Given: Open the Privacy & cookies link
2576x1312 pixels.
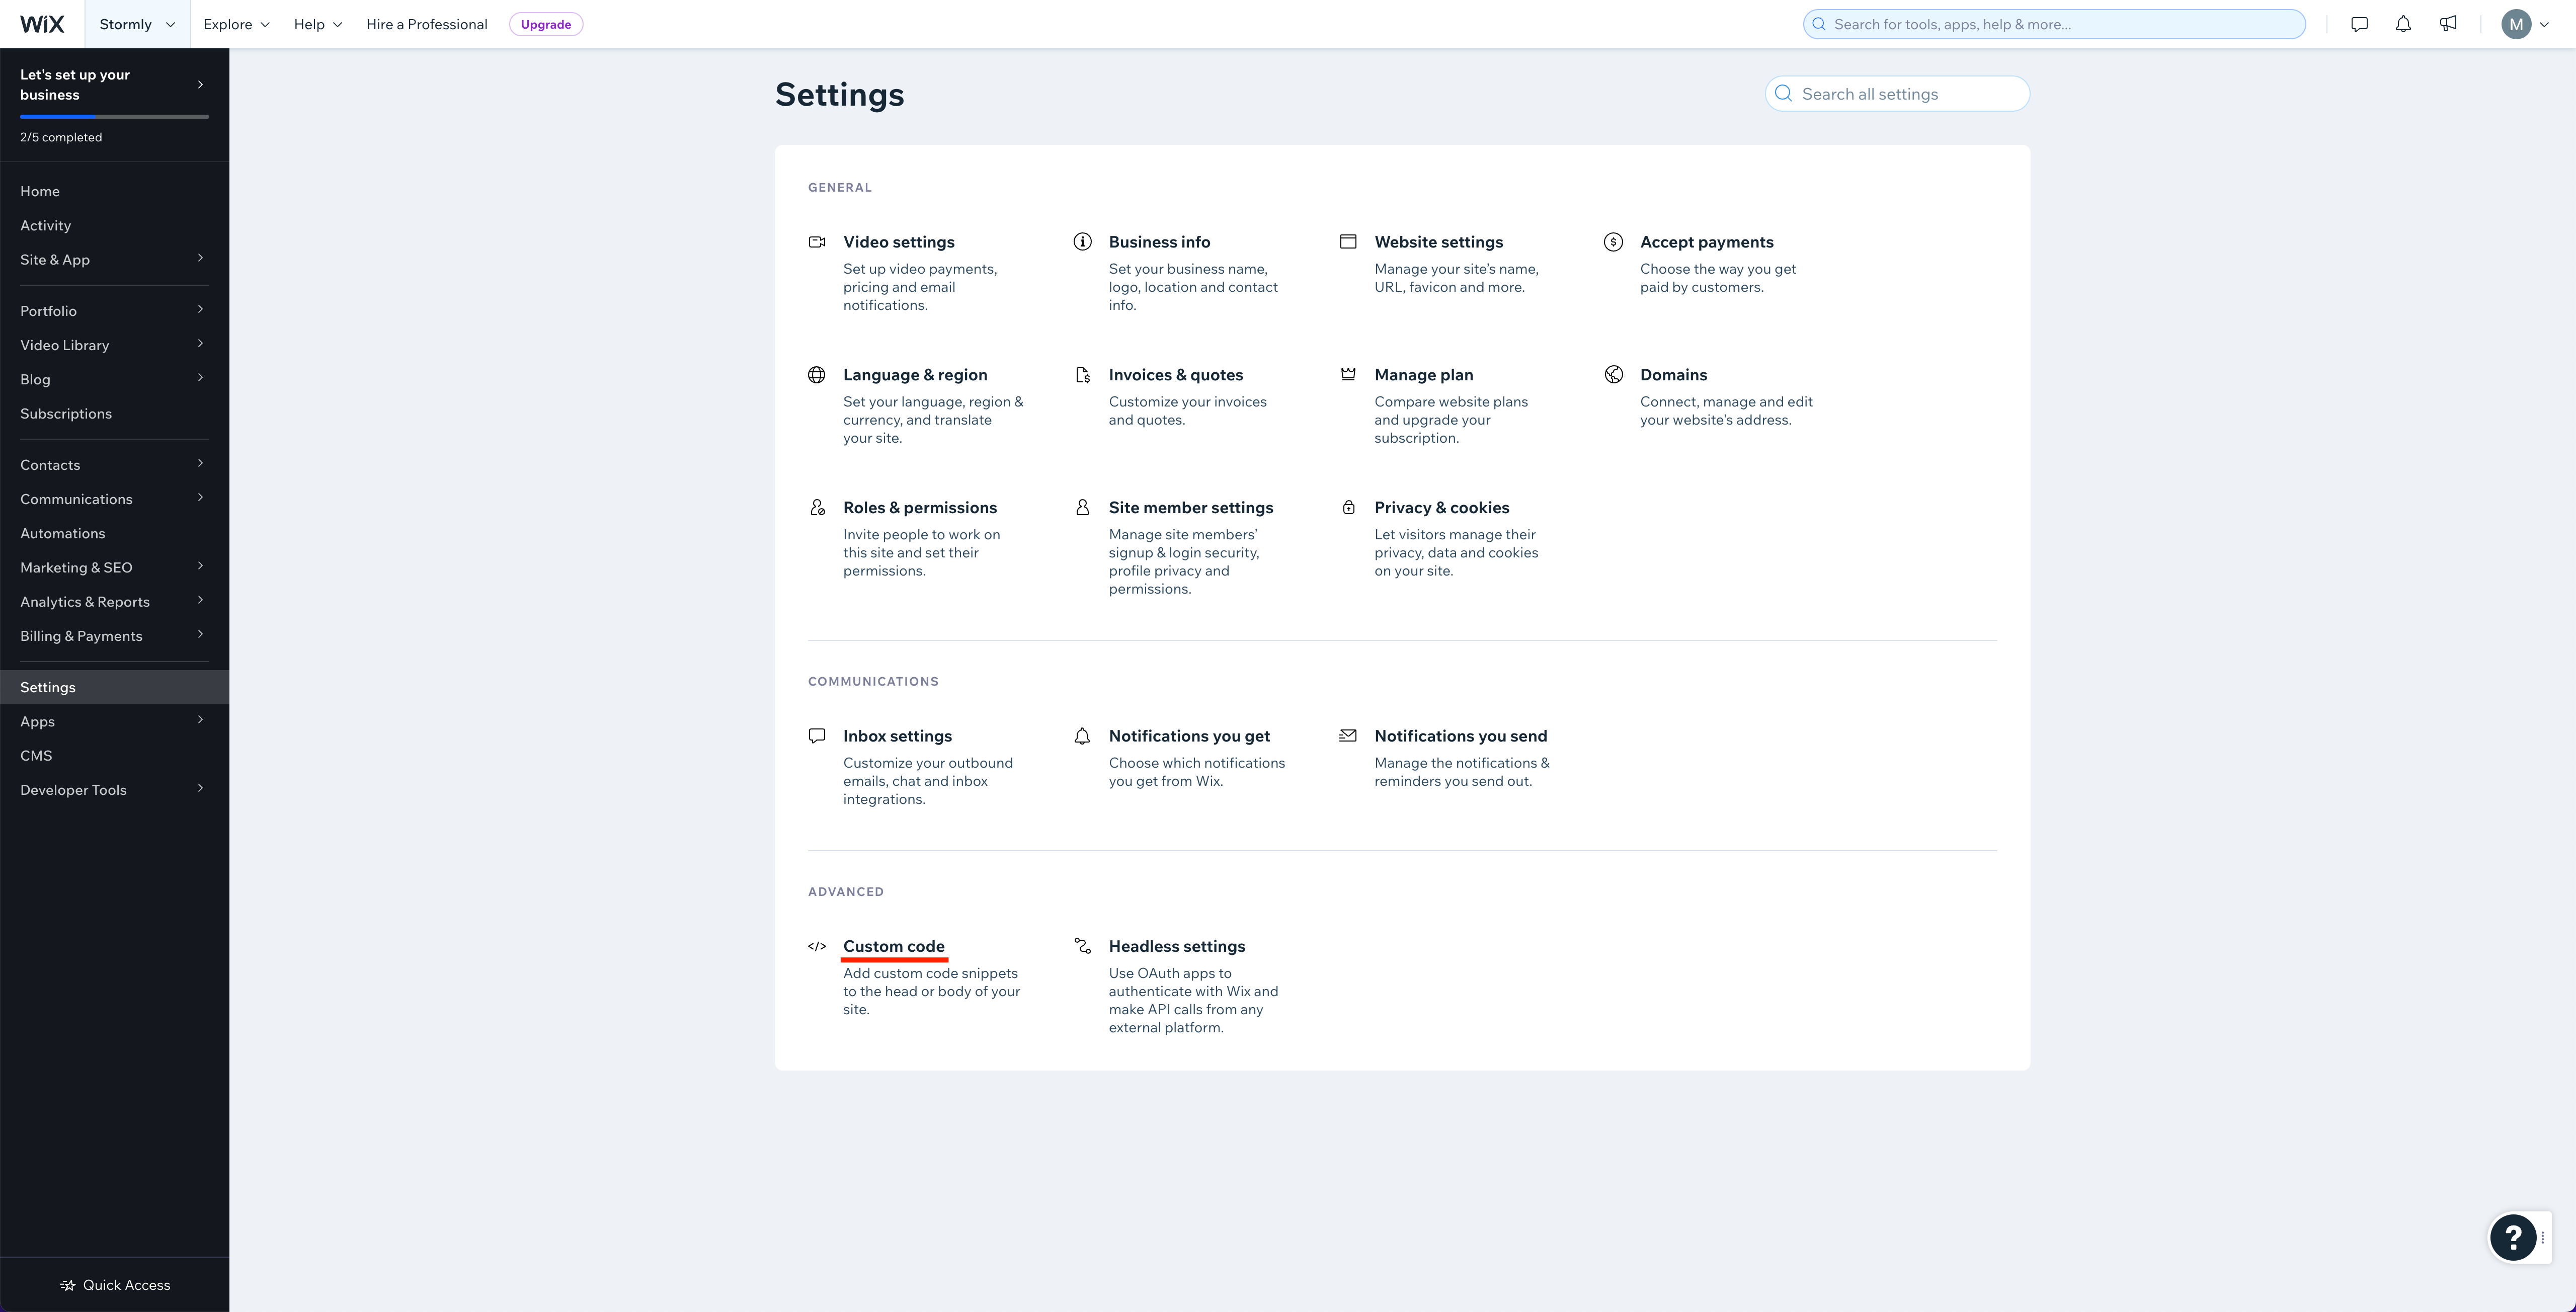Looking at the screenshot, I should point(1442,508).
